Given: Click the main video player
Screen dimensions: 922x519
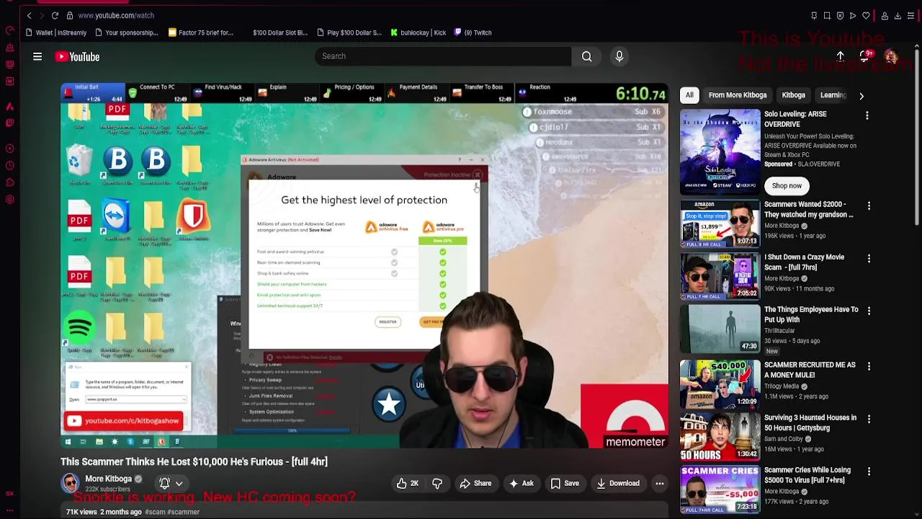Looking at the screenshot, I should click(364, 266).
